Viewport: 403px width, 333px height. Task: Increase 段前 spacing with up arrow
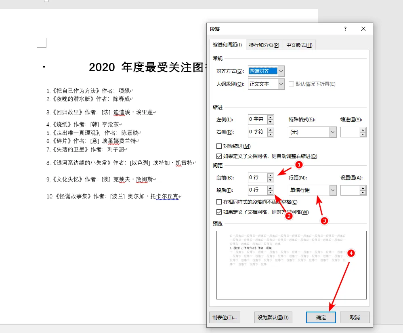271,175
